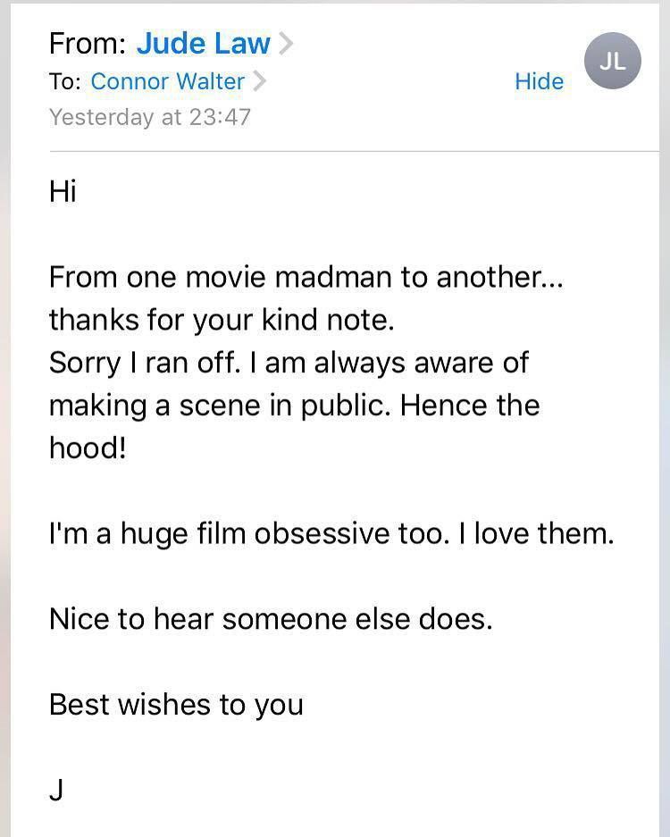Click the chevron next to Jude Law
Screen dimensions: 670x837
click(x=286, y=43)
